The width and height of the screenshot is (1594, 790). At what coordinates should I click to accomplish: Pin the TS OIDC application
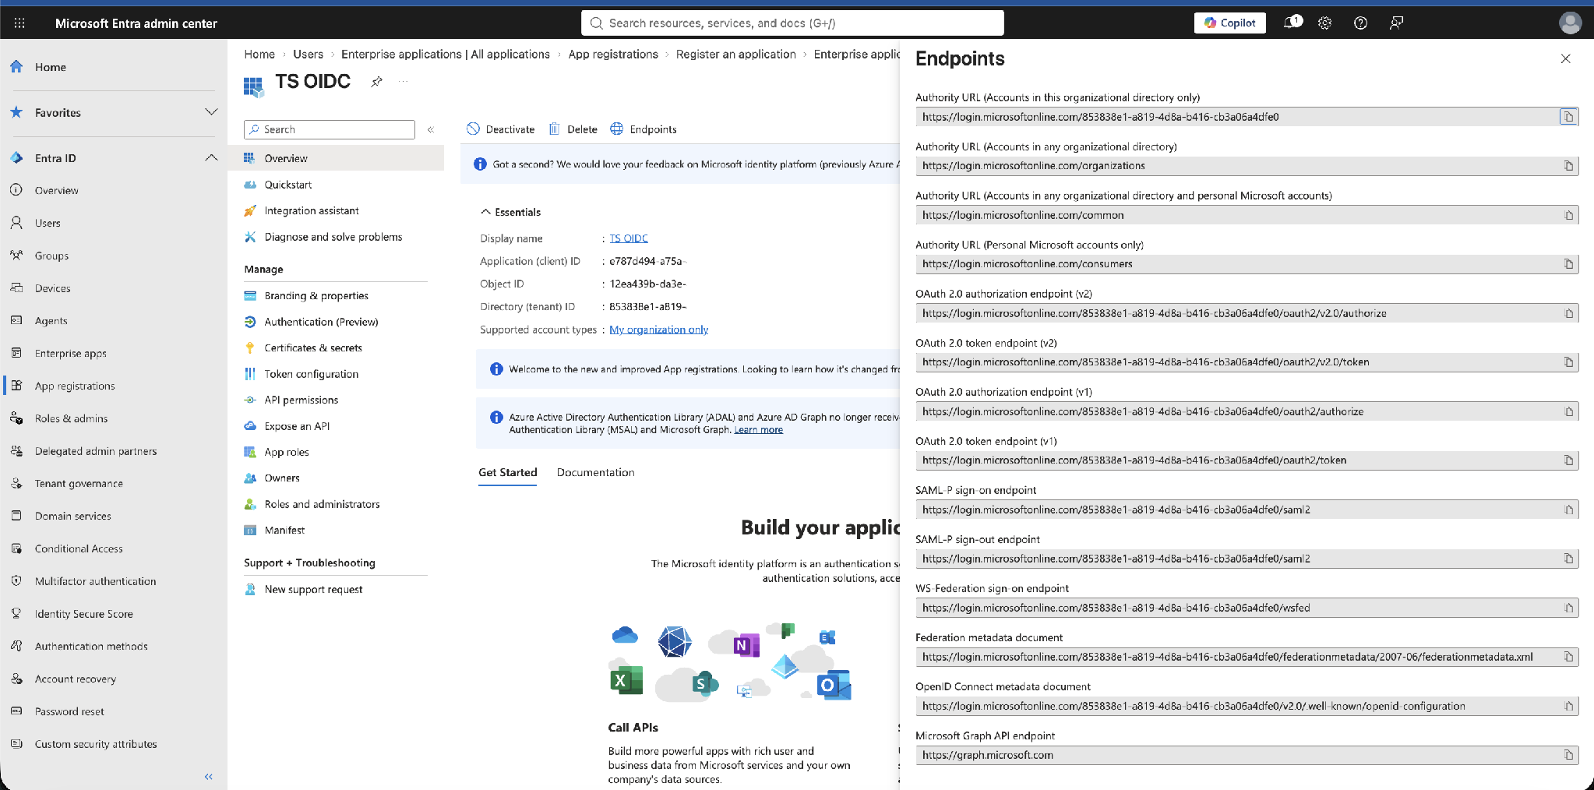point(377,81)
